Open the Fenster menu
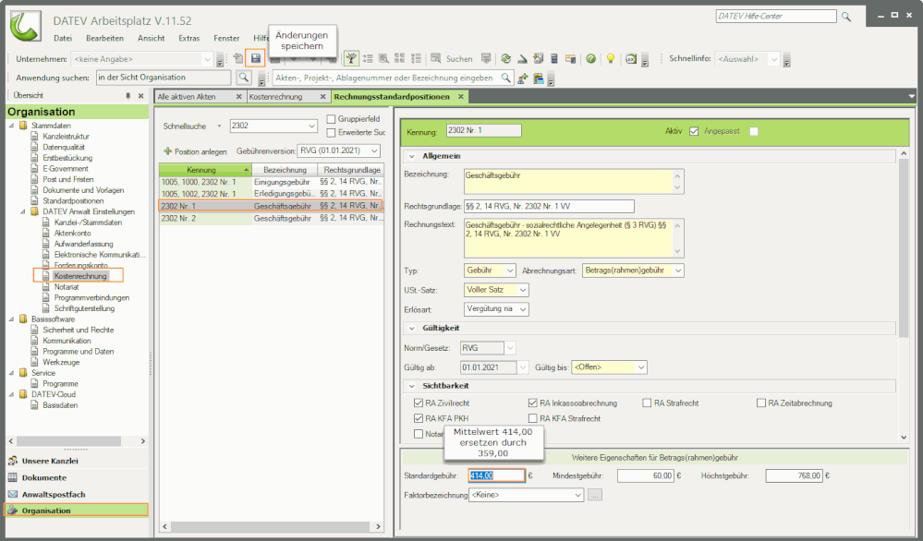This screenshot has height=541, width=923. tap(226, 38)
